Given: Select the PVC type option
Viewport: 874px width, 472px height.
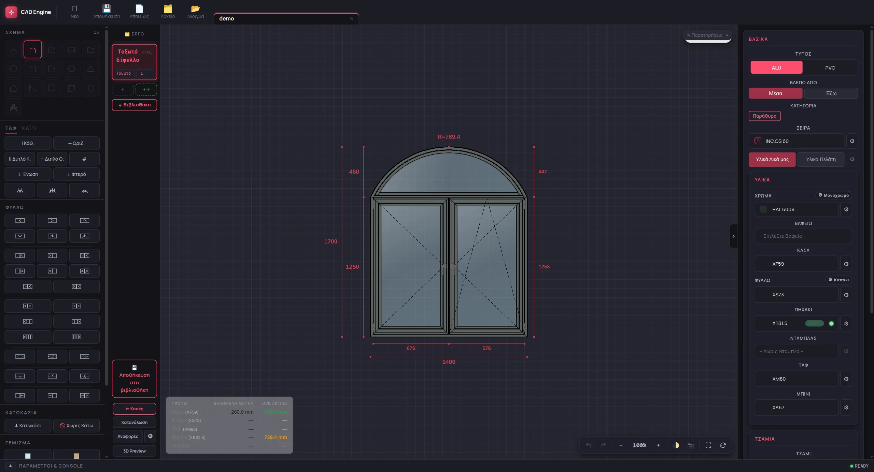Looking at the screenshot, I should [830, 68].
